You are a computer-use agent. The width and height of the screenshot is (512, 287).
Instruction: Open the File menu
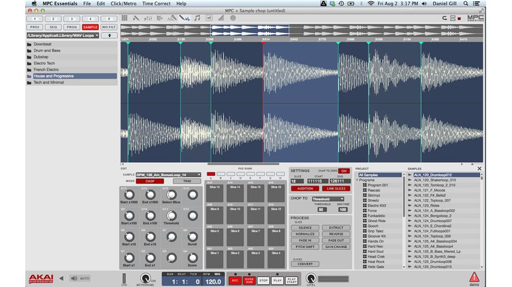[x=87, y=4]
